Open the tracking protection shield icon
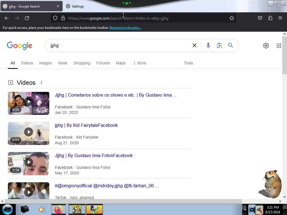287x215 pixels. 55,18
